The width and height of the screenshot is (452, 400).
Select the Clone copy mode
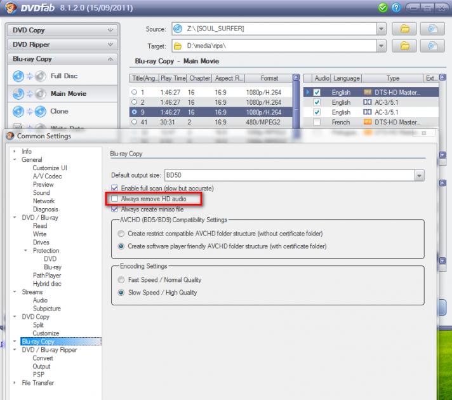62,111
